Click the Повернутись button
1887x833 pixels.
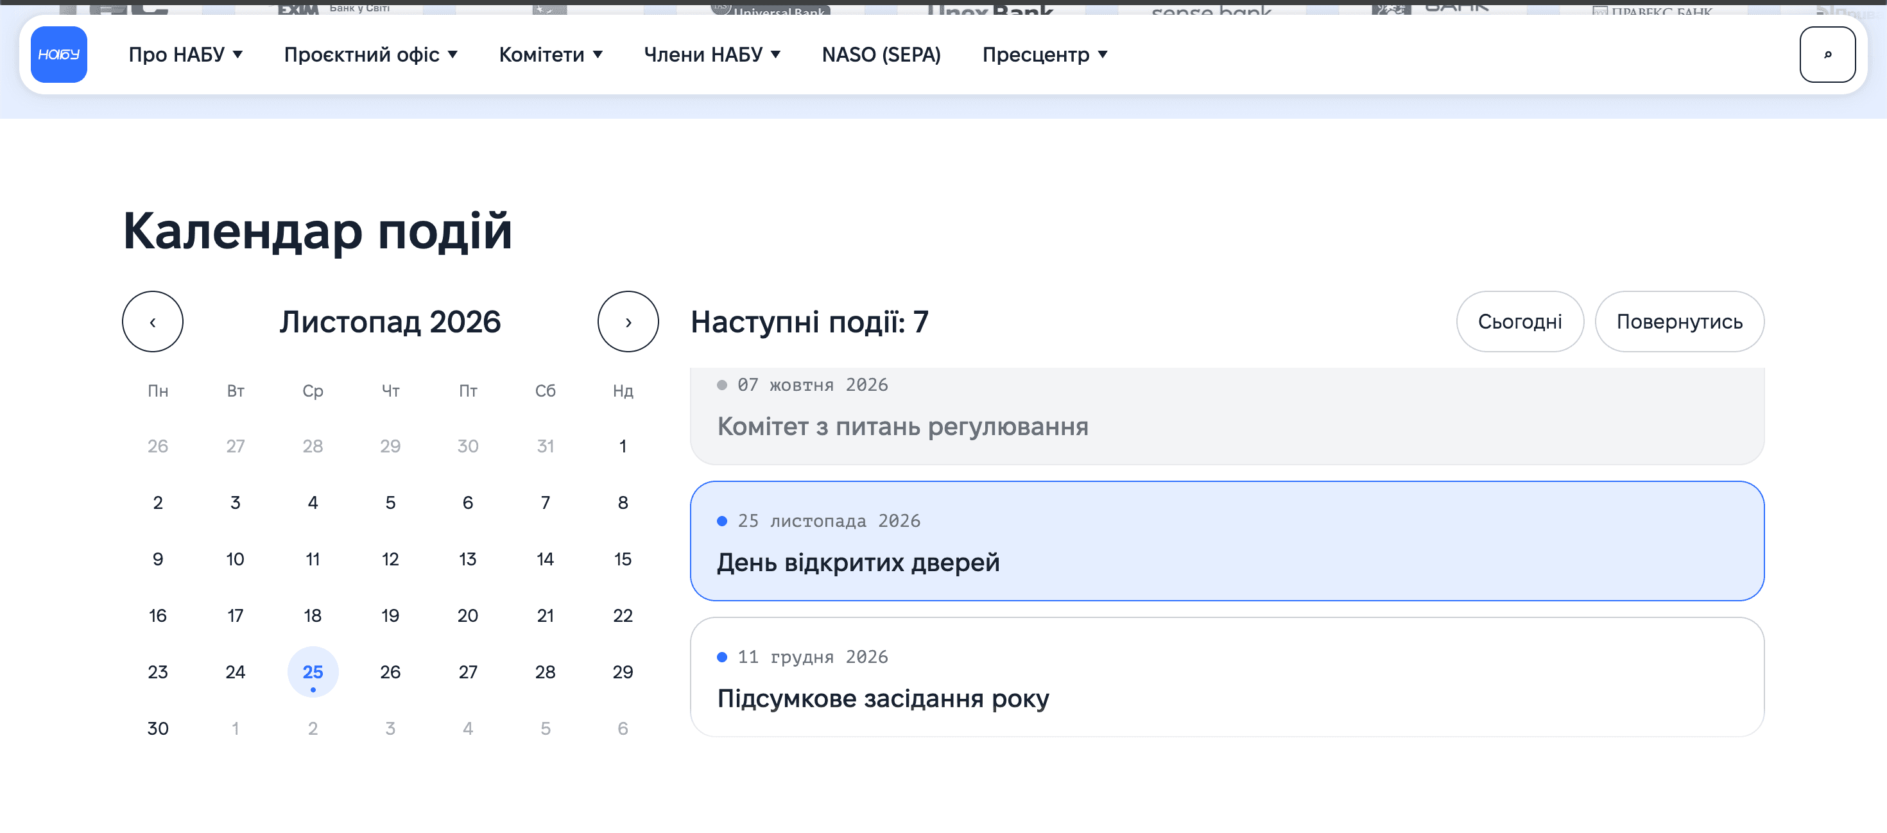point(1679,322)
